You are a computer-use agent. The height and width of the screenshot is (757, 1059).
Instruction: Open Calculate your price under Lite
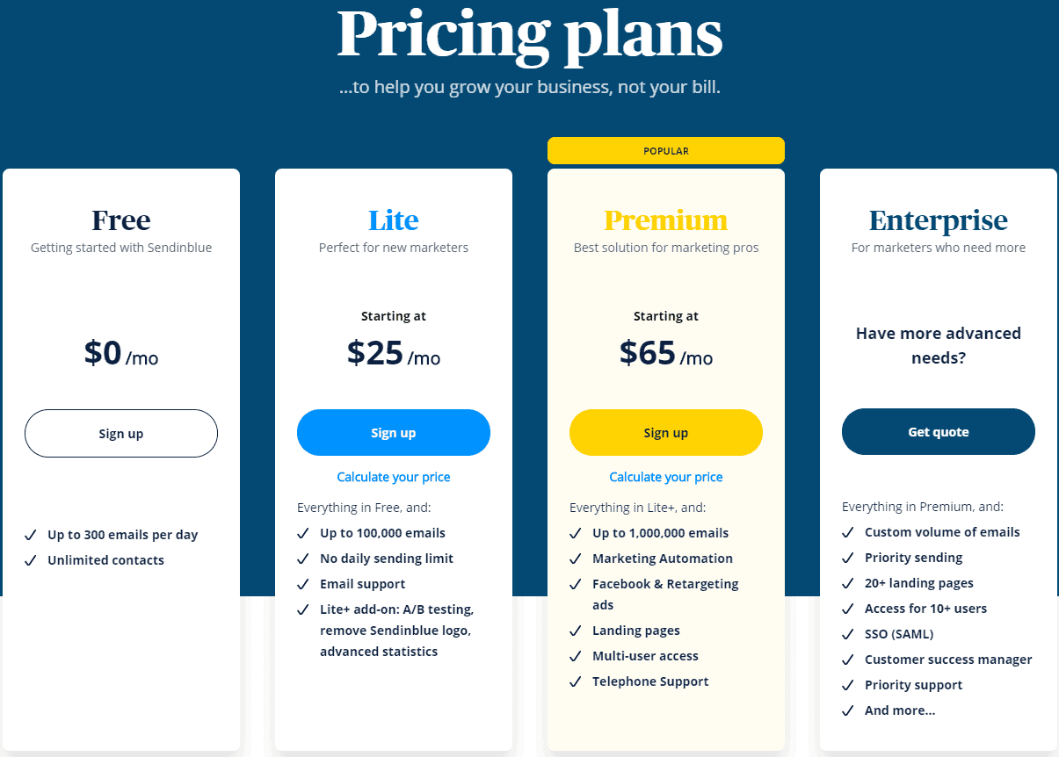pos(394,477)
